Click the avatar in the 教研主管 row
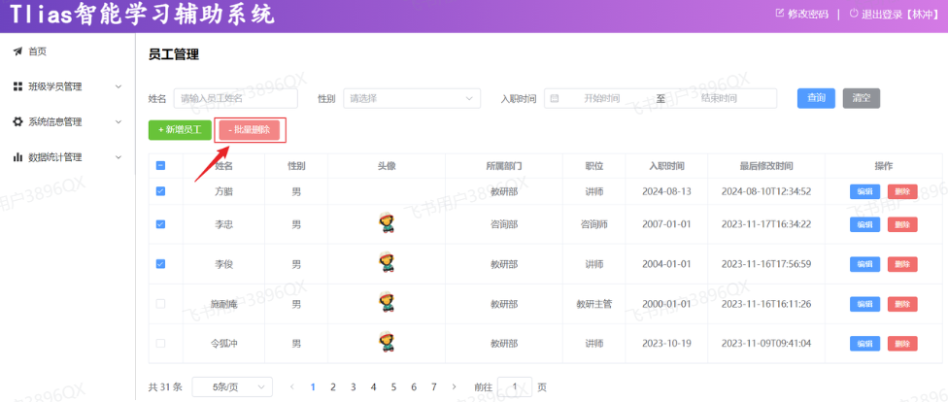Viewport: 948px width, 402px height. (x=387, y=303)
